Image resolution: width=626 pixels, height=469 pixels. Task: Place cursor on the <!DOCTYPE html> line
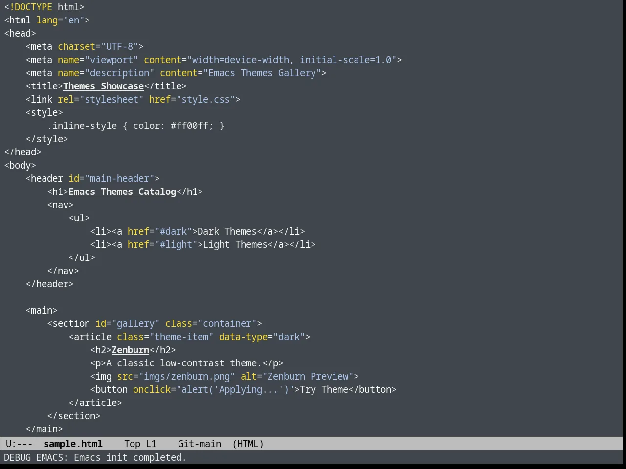(44, 7)
